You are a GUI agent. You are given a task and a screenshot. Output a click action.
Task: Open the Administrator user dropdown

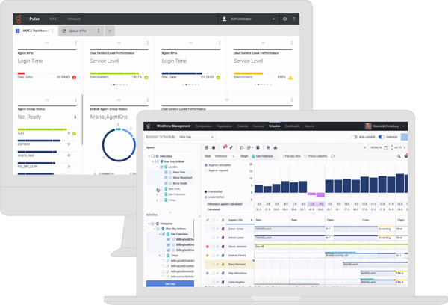coord(249,19)
